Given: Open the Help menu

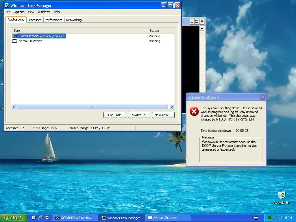Looking at the screenshot, I should [x=56, y=12].
